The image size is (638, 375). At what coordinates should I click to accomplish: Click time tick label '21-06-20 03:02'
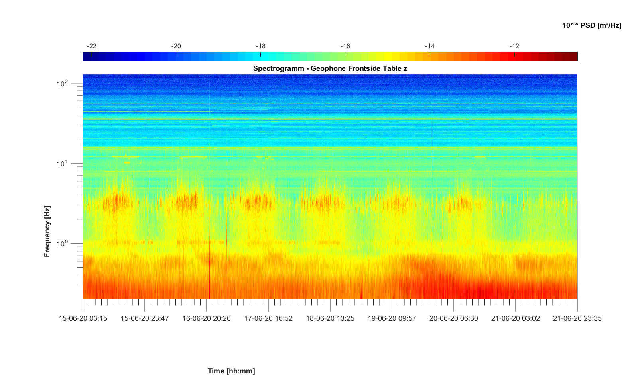coord(516,318)
